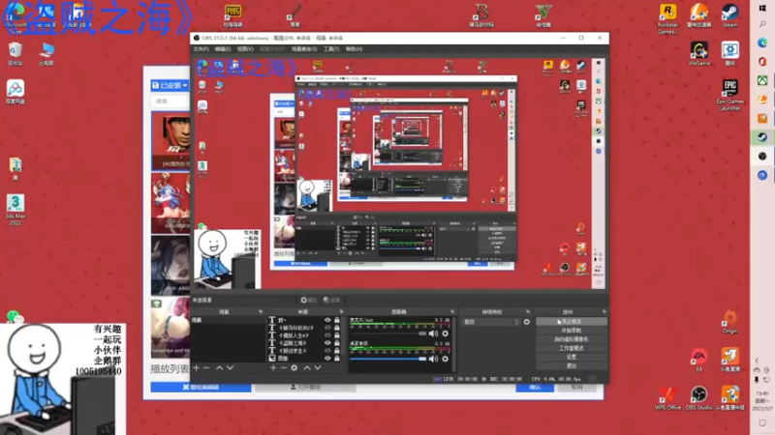The width and height of the screenshot is (775, 435).
Task: Open WeGame desktop shortcut
Action: click(698, 53)
